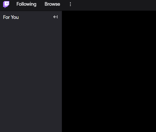Click the Twitch logo icon
Image resolution: width=156 pixels, height=132 pixels.
[6, 4]
